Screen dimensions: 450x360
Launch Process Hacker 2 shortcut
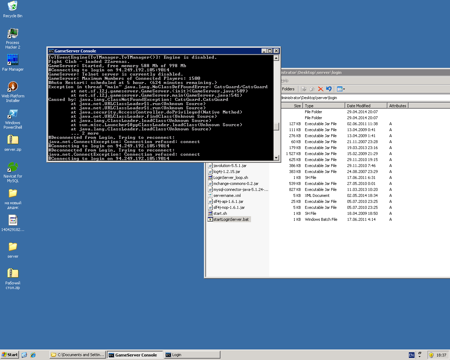click(x=13, y=38)
